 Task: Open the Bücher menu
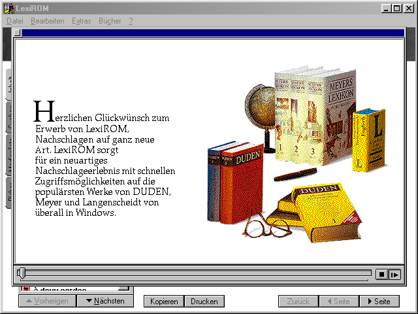tap(110, 21)
